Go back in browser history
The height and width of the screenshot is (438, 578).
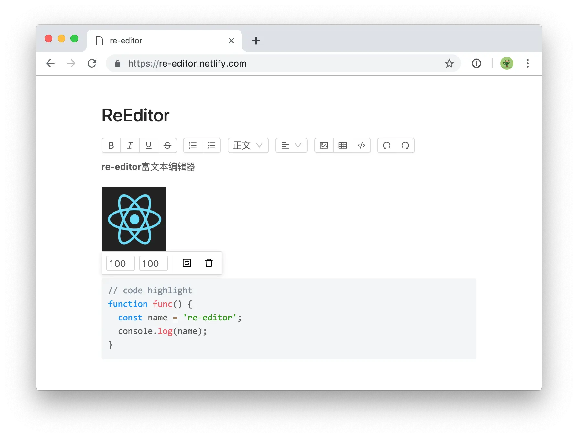coord(50,63)
